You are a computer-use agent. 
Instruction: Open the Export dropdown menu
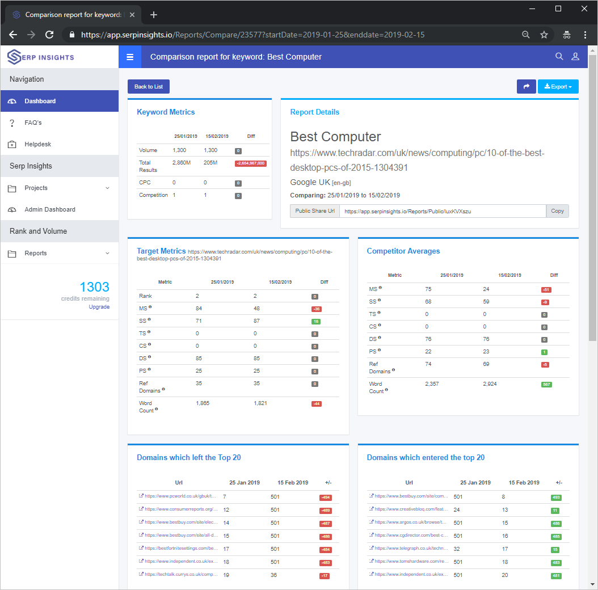558,86
